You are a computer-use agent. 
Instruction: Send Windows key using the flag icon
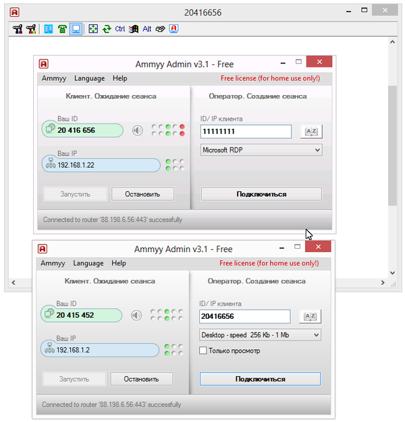134,29
